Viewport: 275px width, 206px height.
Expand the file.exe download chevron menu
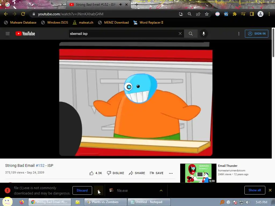[x=161, y=190]
